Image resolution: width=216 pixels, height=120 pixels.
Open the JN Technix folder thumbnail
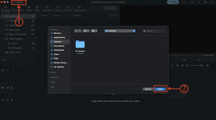tap(80, 44)
